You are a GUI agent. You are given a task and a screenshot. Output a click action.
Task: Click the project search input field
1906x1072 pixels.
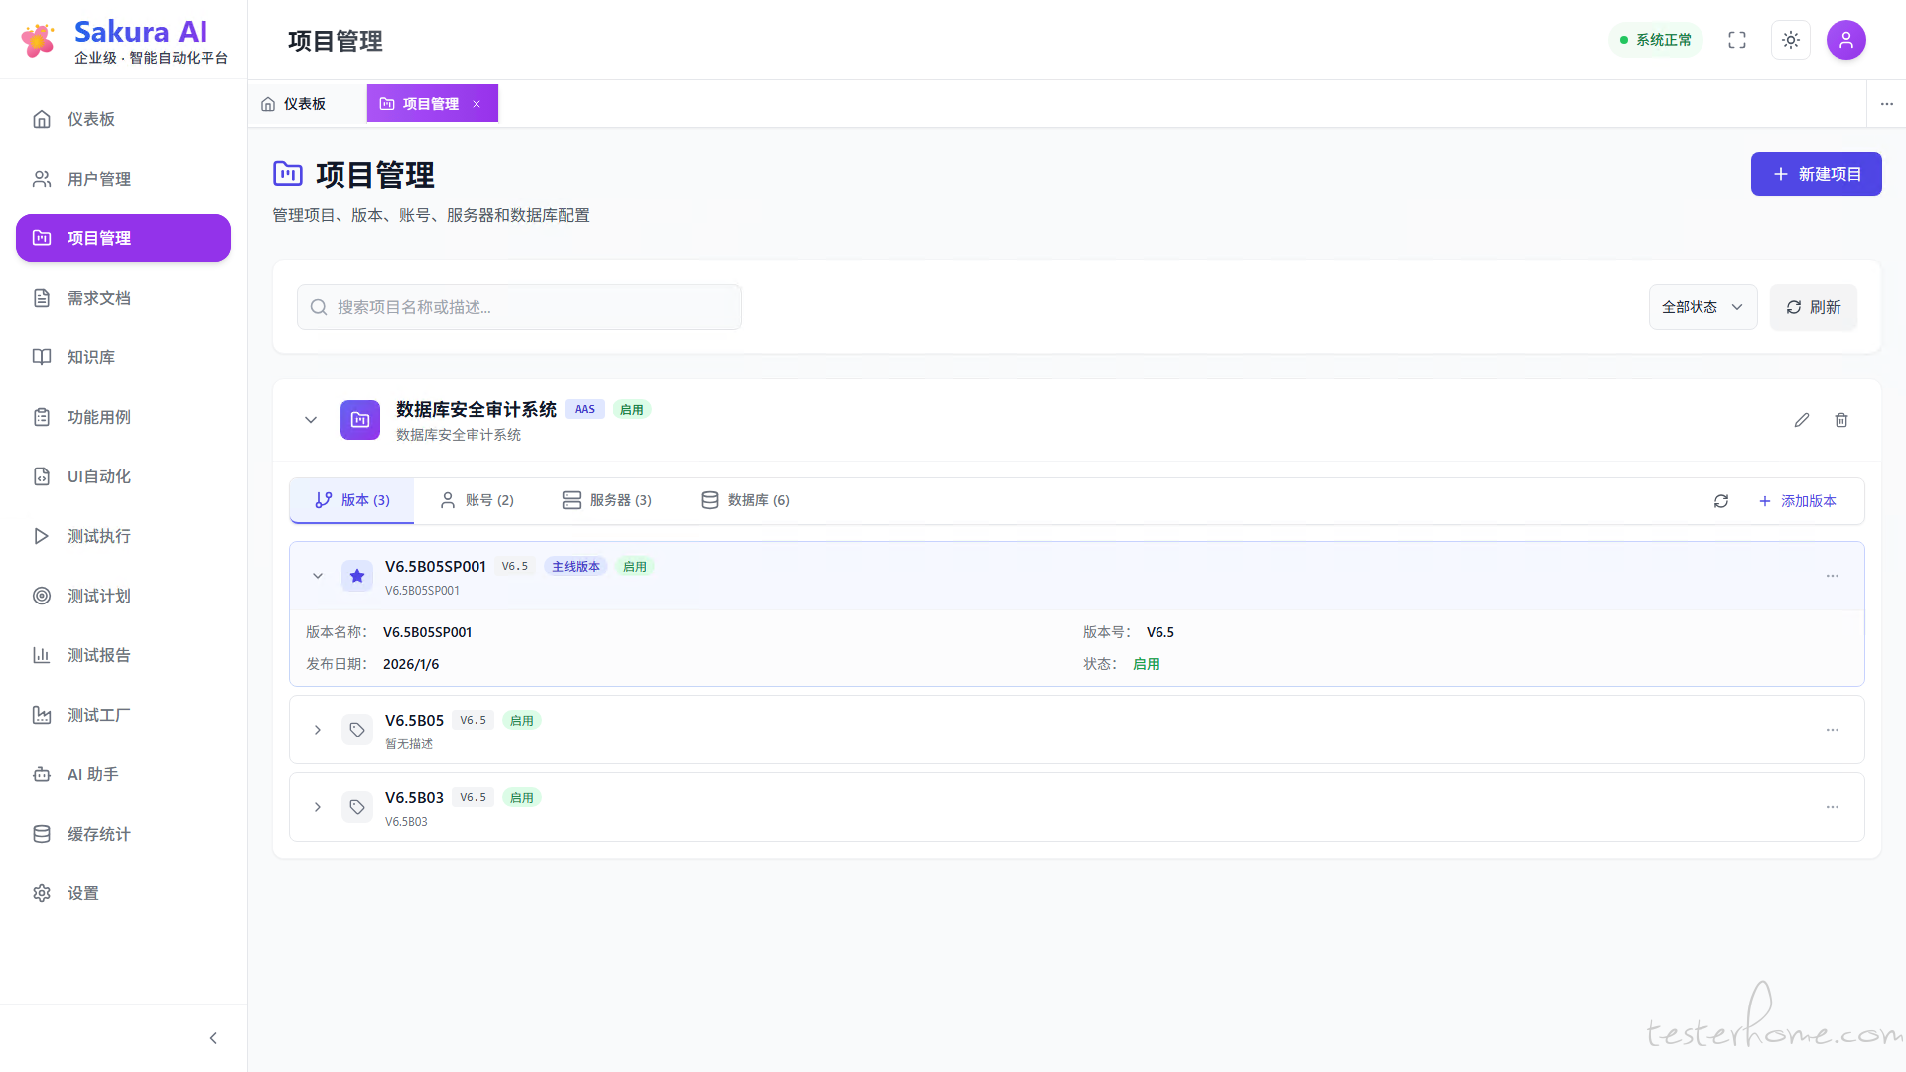point(519,307)
